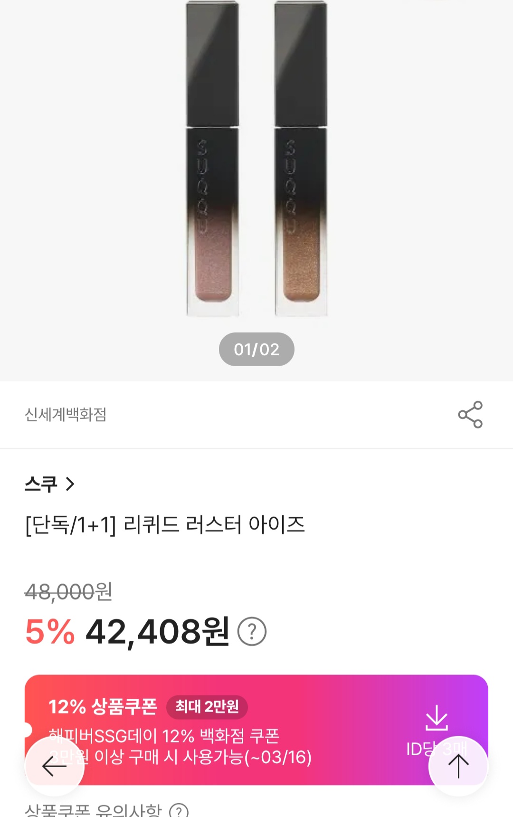Tap the back arrow button

55,766
